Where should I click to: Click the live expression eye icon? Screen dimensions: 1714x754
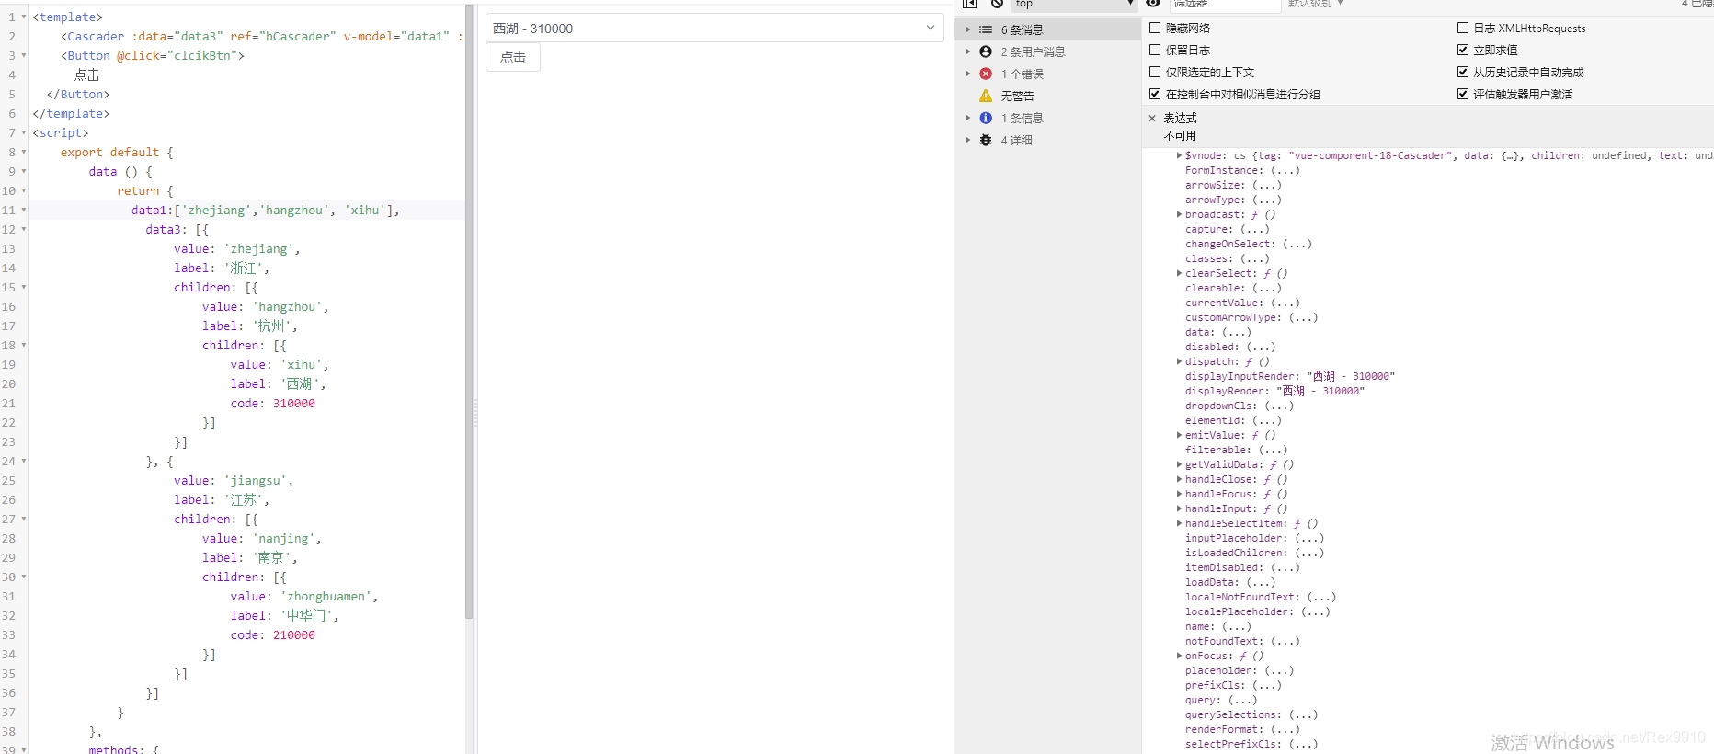[1153, 4]
